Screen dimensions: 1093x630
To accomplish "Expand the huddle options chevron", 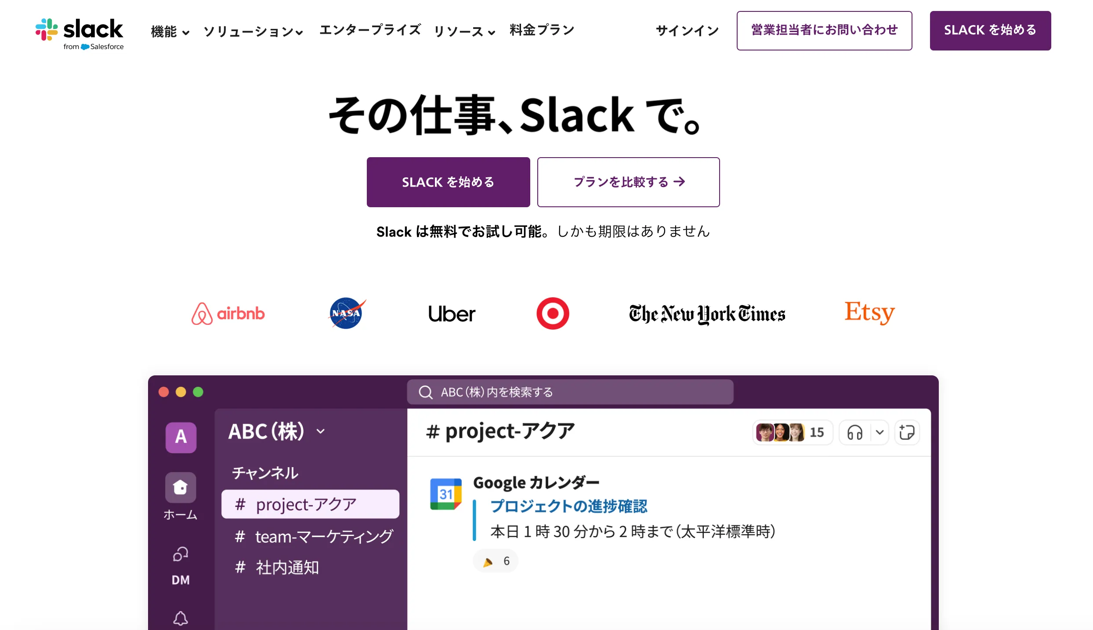I will pyautogui.click(x=879, y=432).
